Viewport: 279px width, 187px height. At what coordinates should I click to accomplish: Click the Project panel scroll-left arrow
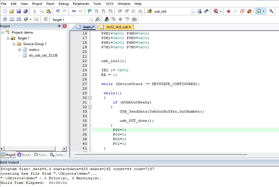coord(2,148)
